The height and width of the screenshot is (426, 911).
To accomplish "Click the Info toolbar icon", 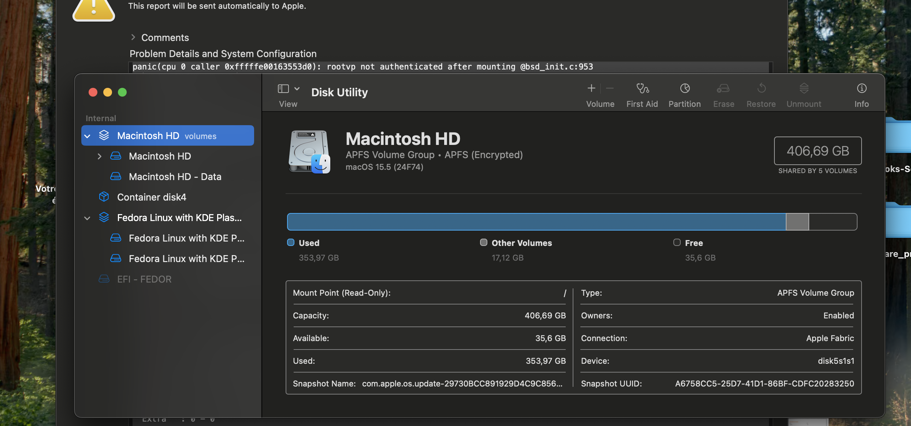I will coord(862,89).
